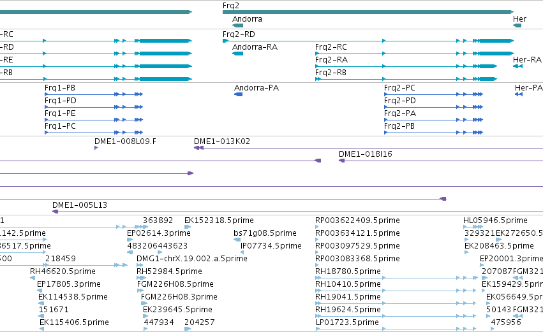The width and height of the screenshot is (543, 332).
Task: Click the Frq1-PE protein label
Action: click(x=60, y=113)
